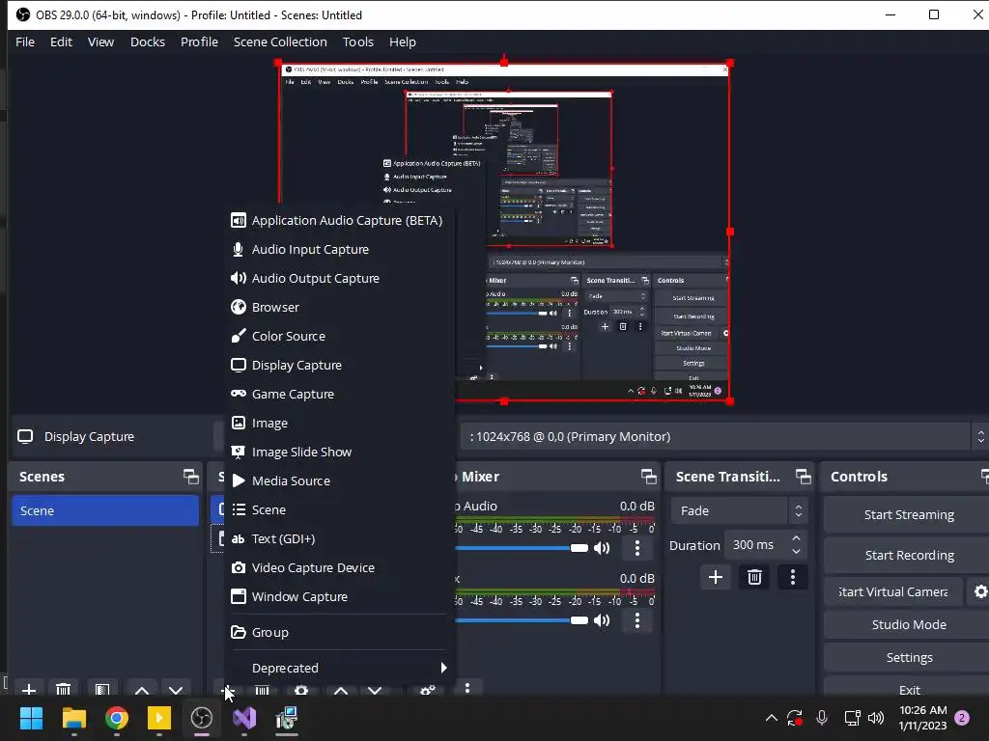Image resolution: width=989 pixels, height=741 pixels.
Task: Open Audio Mixer advanced audio gears
Action: [x=428, y=689]
